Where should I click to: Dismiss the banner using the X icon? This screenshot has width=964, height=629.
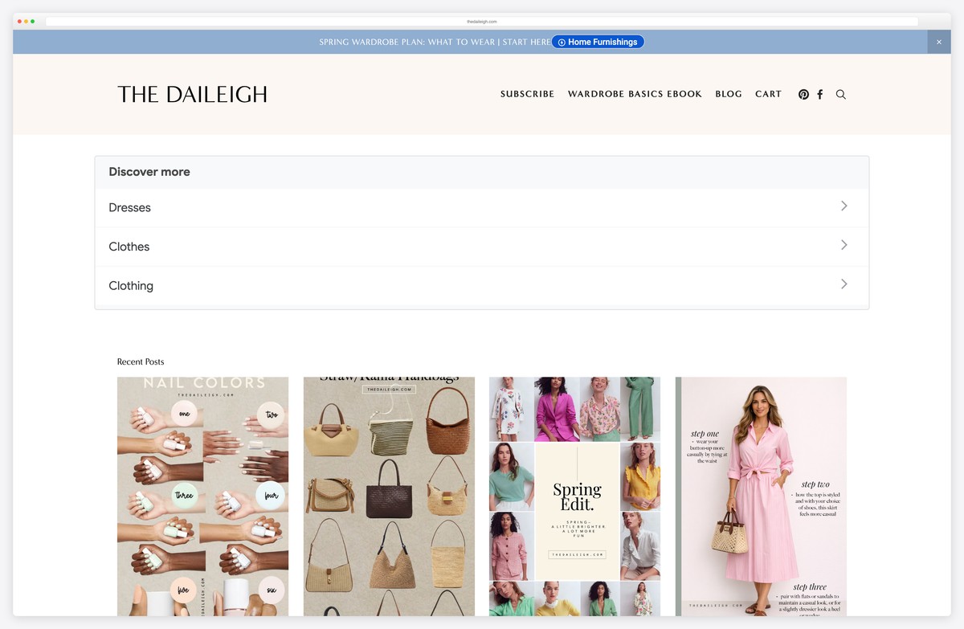click(x=938, y=41)
